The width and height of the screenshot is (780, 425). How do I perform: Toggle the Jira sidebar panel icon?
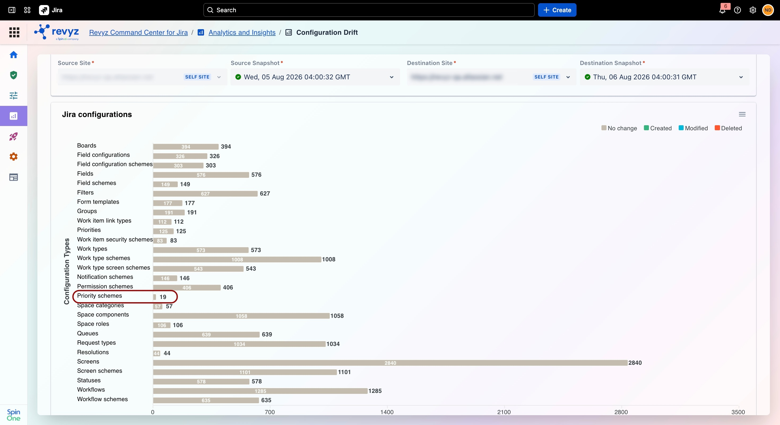tap(12, 10)
